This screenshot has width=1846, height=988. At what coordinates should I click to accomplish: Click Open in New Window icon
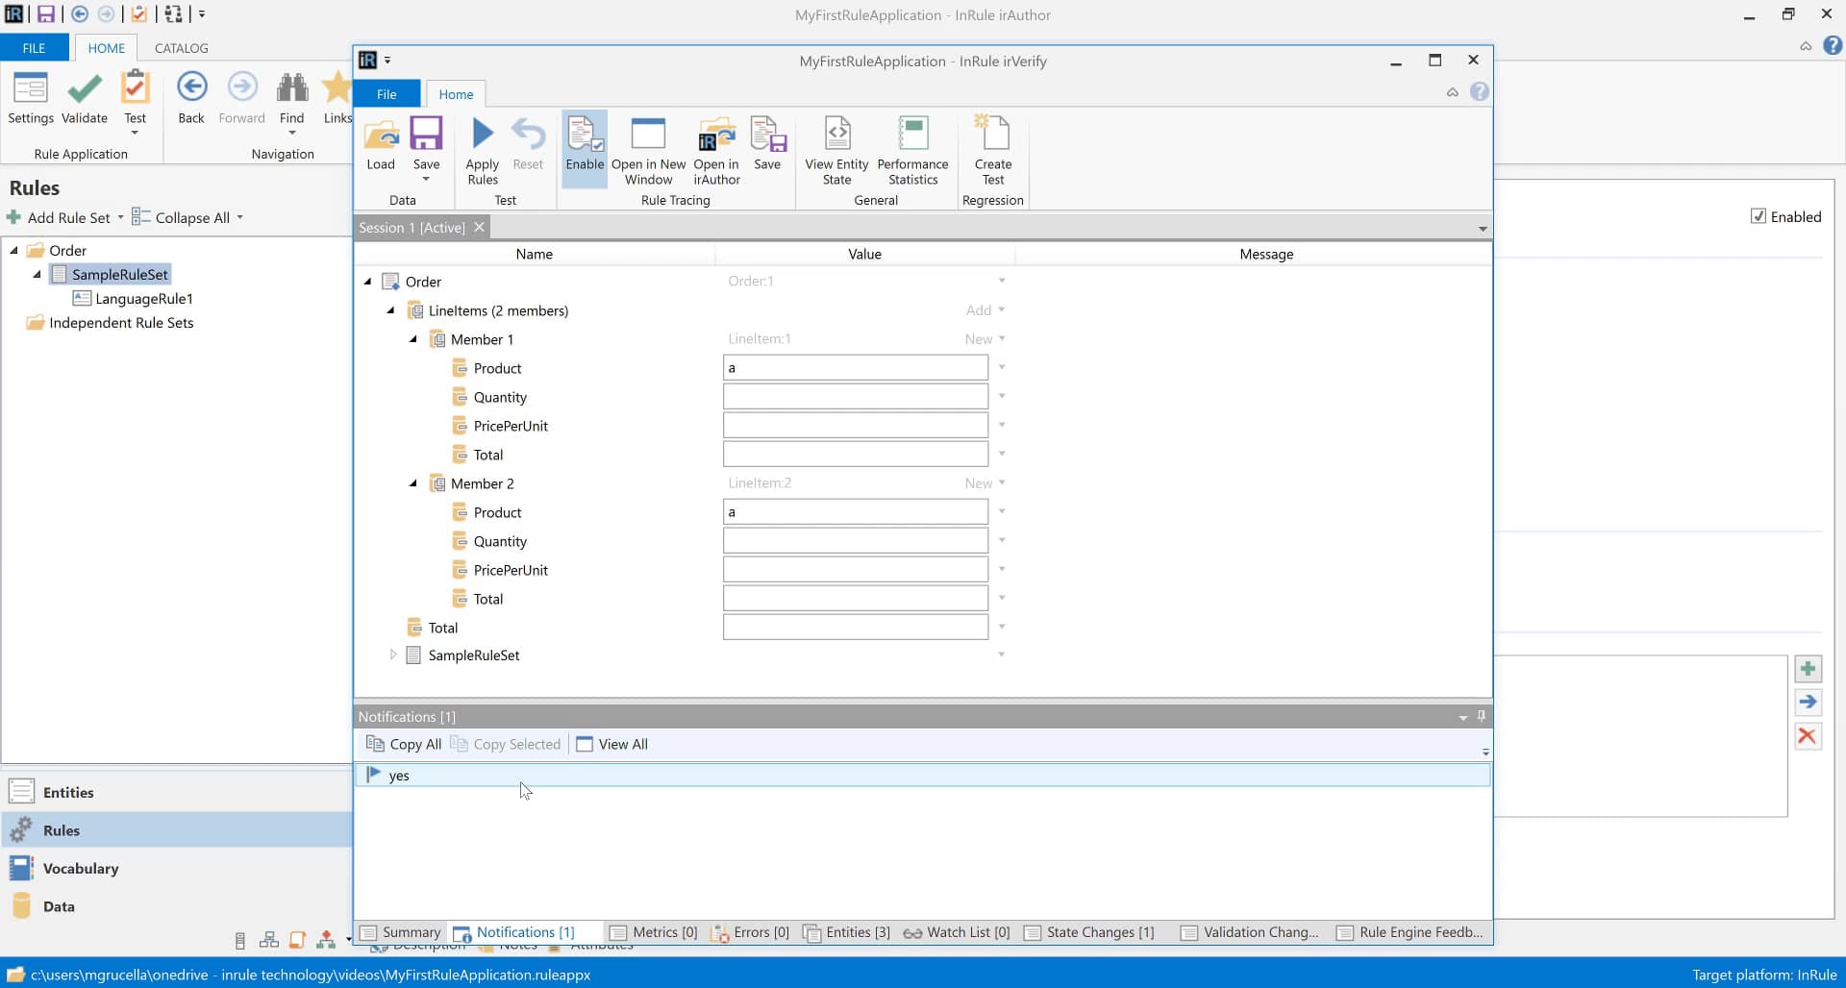(648, 136)
